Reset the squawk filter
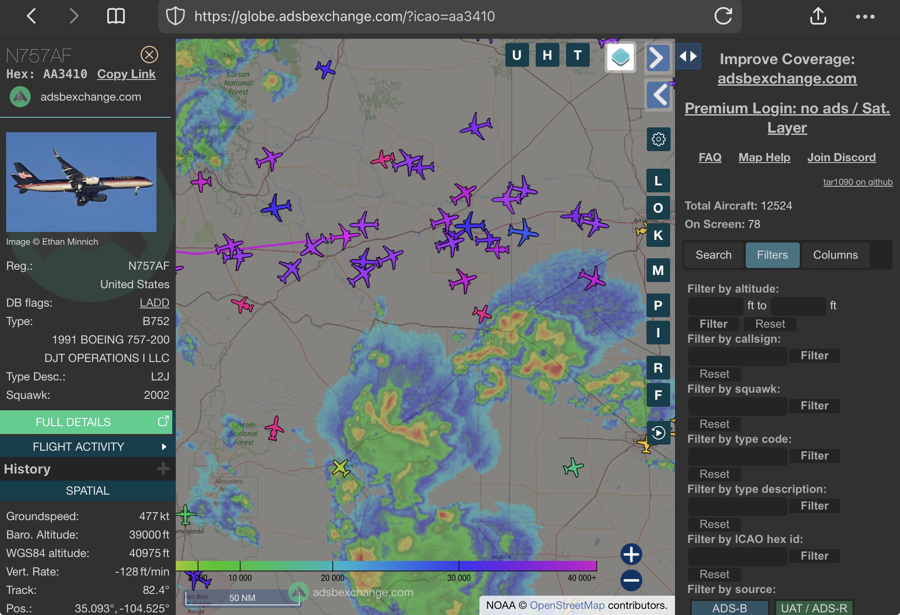Screen dimensions: 900x615 coord(714,424)
